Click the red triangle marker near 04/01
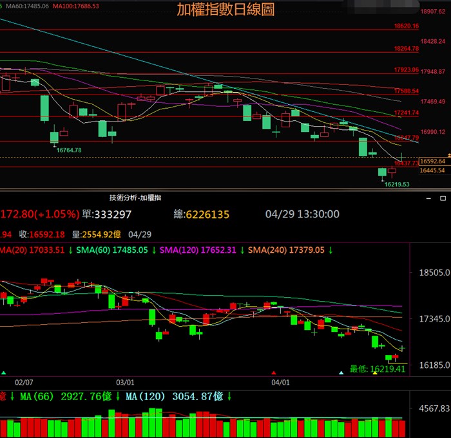The image size is (451, 438). pyautogui.click(x=273, y=372)
